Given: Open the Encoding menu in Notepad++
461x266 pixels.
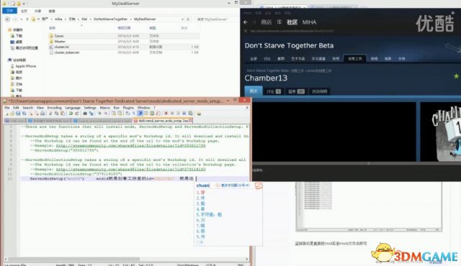Looking at the screenshot, I should [x=55, y=108].
